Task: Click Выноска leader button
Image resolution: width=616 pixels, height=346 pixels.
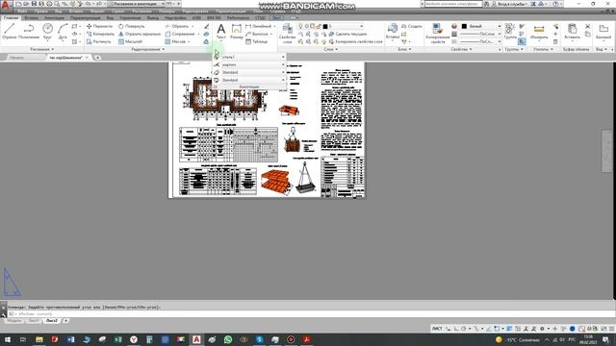Action: click(257, 35)
